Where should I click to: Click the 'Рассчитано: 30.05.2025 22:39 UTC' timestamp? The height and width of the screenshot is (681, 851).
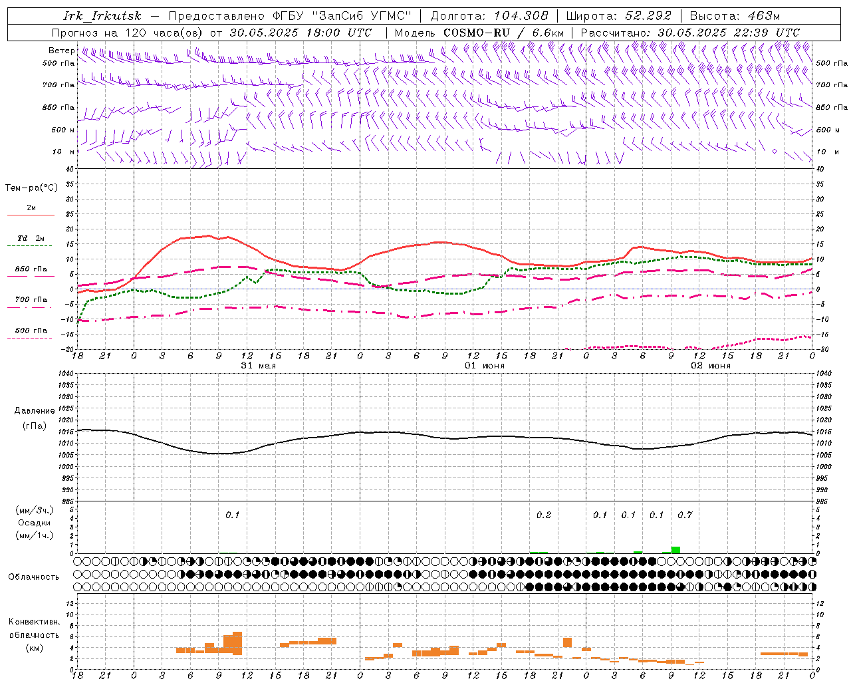(x=690, y=33)
